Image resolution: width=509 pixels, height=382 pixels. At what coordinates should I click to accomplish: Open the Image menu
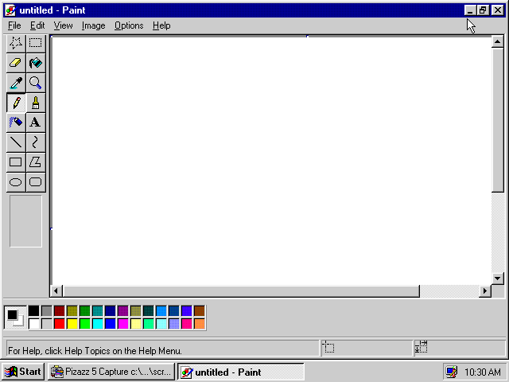tap(94, 25)
